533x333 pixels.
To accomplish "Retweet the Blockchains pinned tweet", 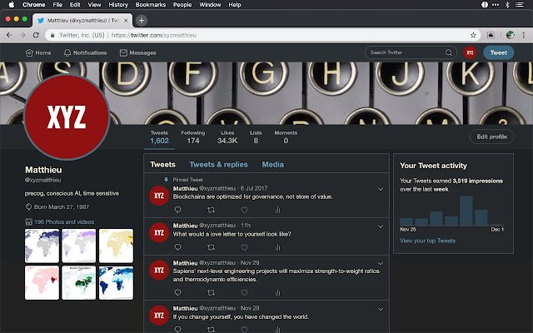I will coord(211,210).
